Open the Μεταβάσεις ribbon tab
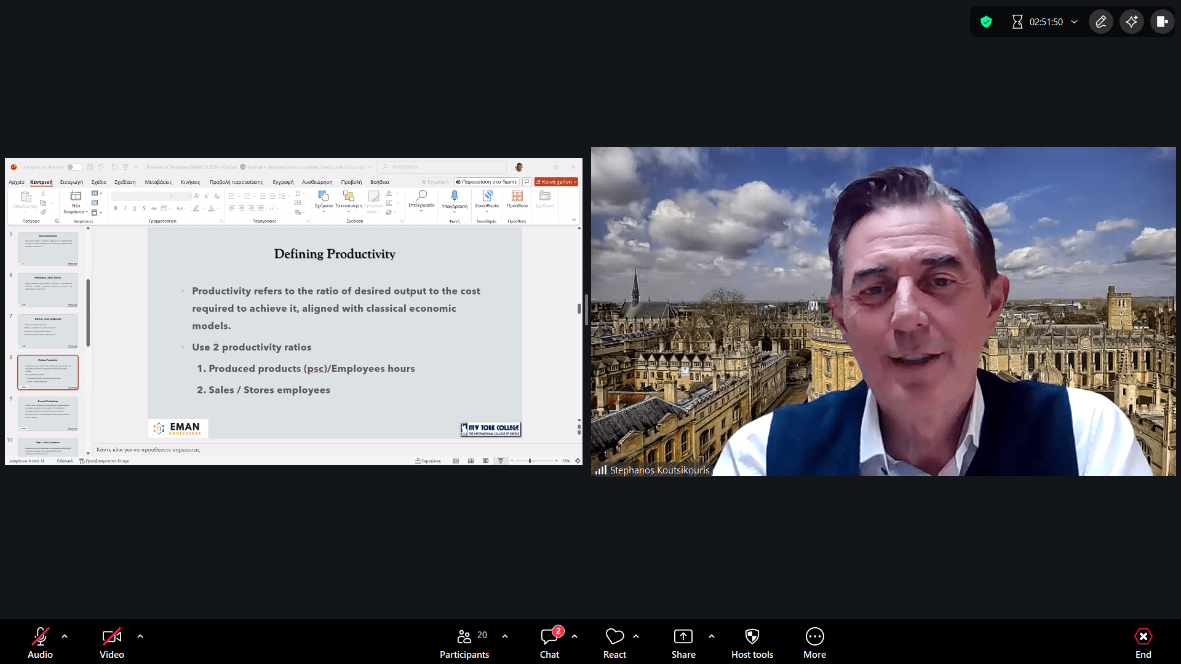 (158, 182)
